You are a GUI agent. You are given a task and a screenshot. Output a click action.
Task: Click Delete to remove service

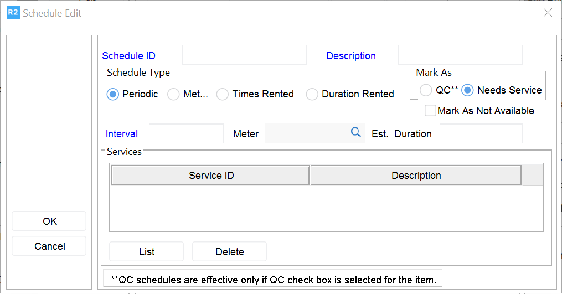tap(229, 252)
